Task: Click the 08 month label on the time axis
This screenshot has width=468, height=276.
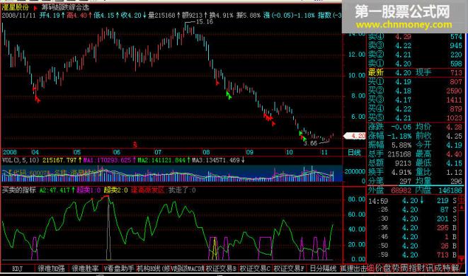Action: coord(206,152)
